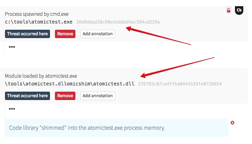Click the black Cb Carbon Black icon

pyautogui.click(x=239, y=10)
